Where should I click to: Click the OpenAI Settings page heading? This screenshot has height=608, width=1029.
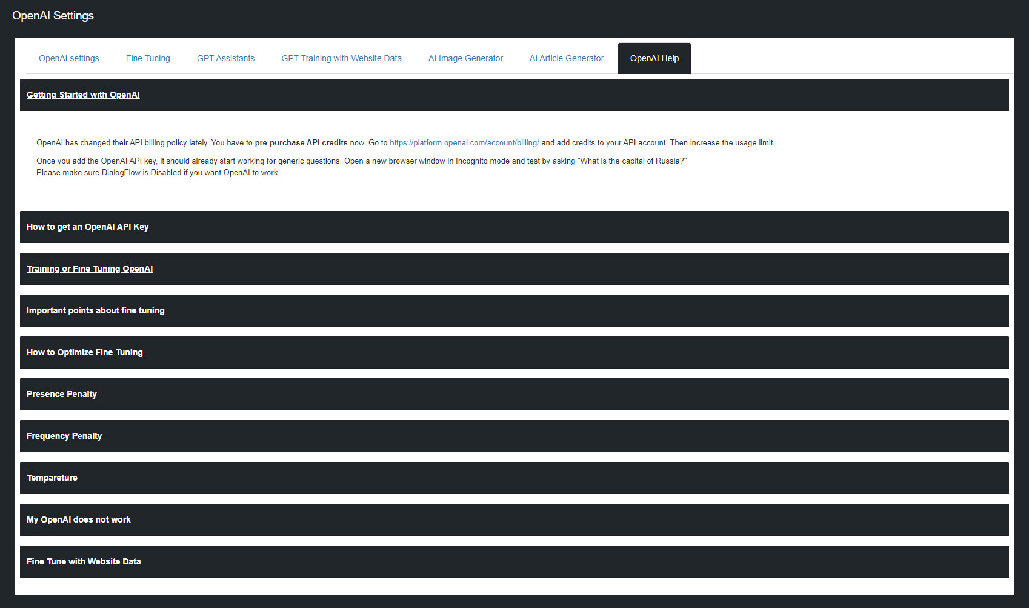(x=53, y=16)
